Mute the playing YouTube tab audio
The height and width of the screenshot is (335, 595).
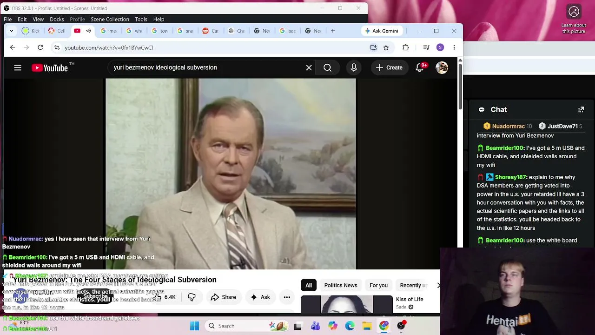point(88,31)
